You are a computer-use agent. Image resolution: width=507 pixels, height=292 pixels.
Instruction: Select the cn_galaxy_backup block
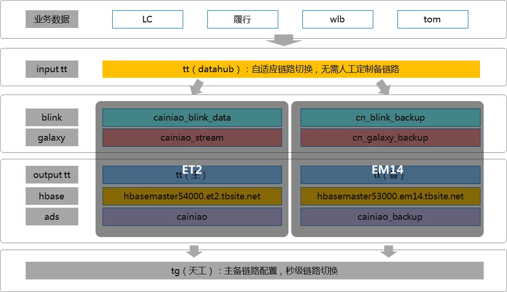(391, 137)
